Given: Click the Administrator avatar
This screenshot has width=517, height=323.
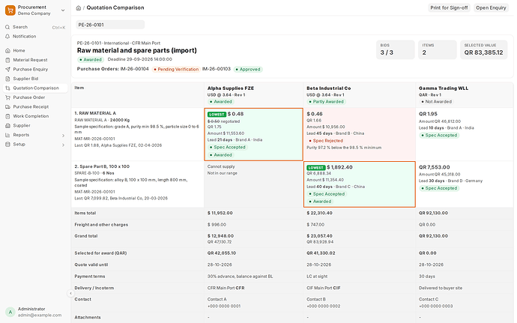Looking at the screenshot, I should [10, 312].
